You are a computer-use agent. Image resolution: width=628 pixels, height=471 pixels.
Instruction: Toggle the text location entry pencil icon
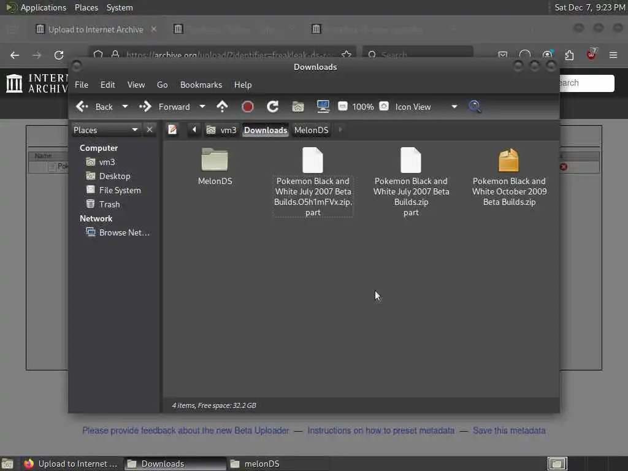pyautogui.click(x=172, y=130)
